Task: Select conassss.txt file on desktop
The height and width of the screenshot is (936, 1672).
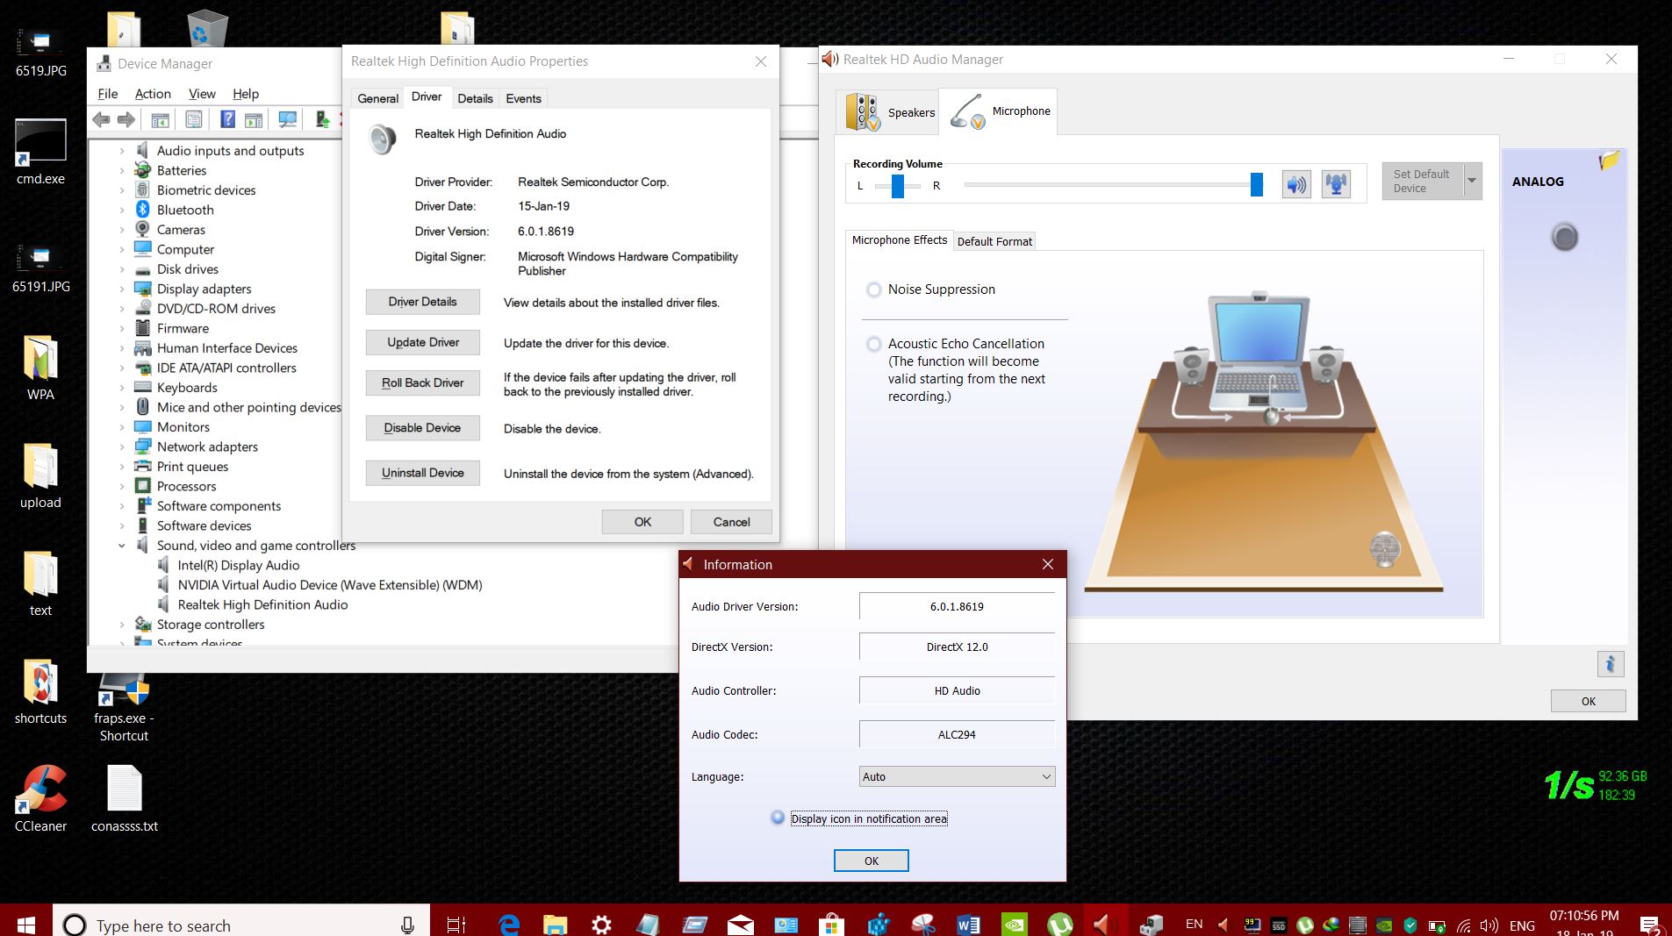Action: [125, 798]
